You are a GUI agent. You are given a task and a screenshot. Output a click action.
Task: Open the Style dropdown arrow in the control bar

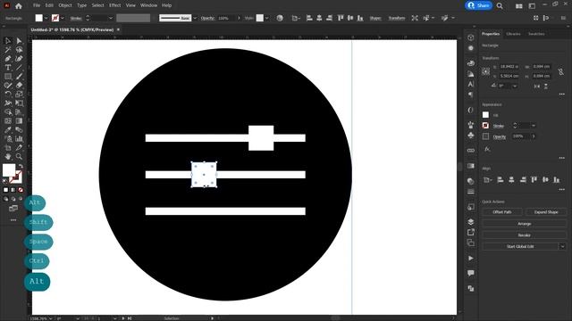(267, 18)
